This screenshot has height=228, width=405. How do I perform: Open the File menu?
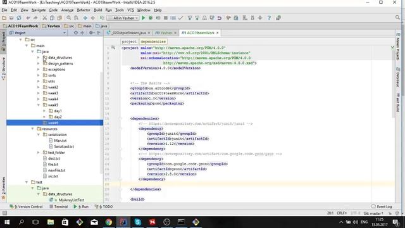(4, 10)
